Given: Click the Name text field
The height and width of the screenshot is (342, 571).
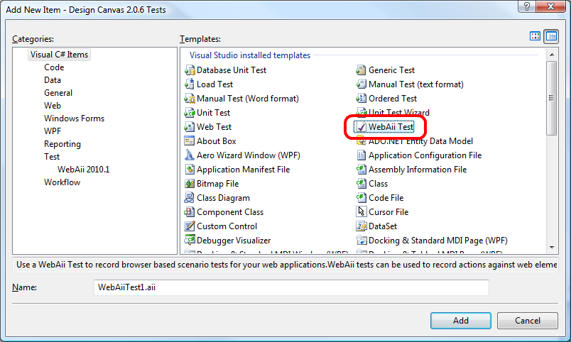Looking at the screenshot, I should pos(291,287).
